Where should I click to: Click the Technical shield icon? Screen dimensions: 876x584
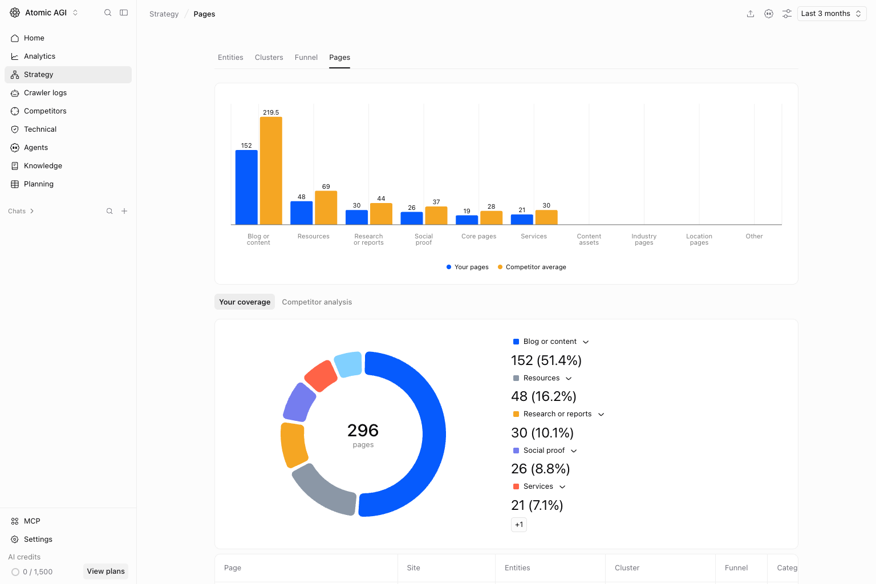pyautogui.click(x=15, y=129)
